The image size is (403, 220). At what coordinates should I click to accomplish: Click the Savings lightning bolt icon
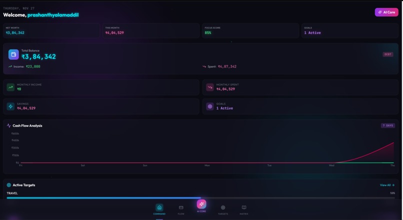(10, 106)
